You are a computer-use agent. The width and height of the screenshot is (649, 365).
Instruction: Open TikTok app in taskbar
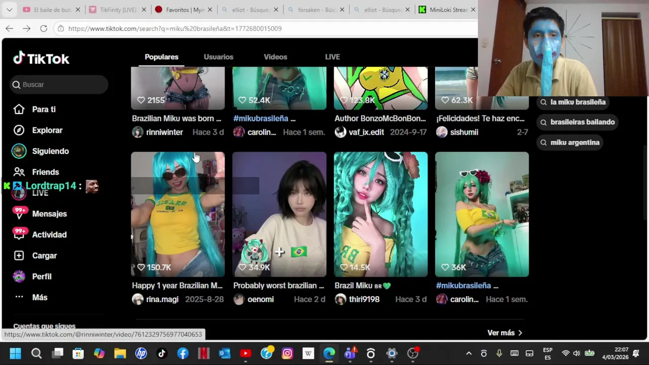[162, 353]
